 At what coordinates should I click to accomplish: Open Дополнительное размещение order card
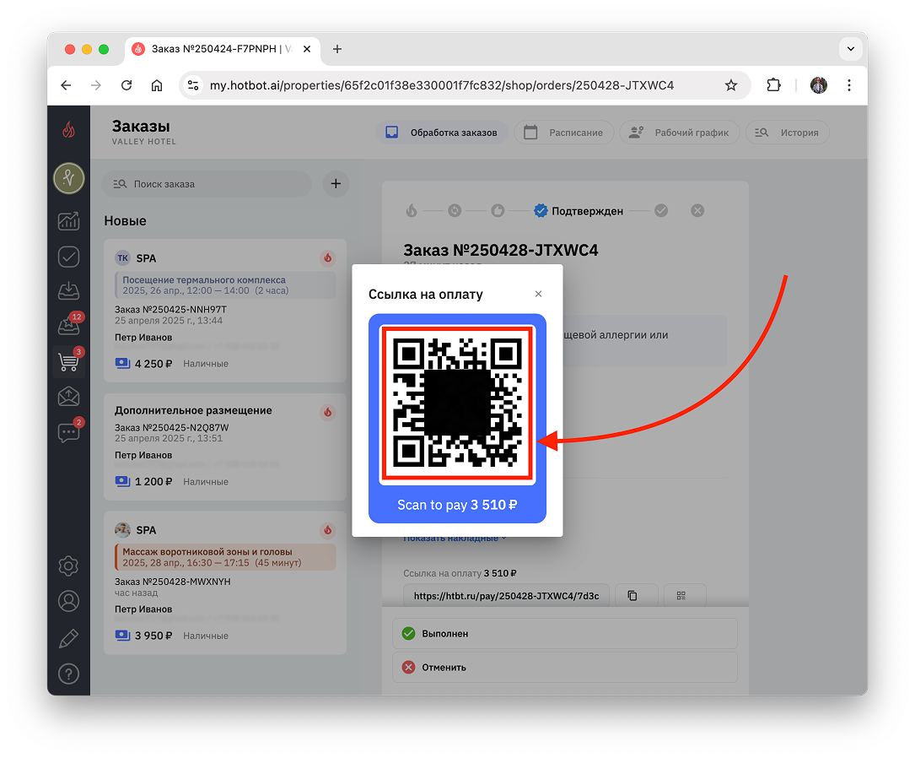point(225,447)
